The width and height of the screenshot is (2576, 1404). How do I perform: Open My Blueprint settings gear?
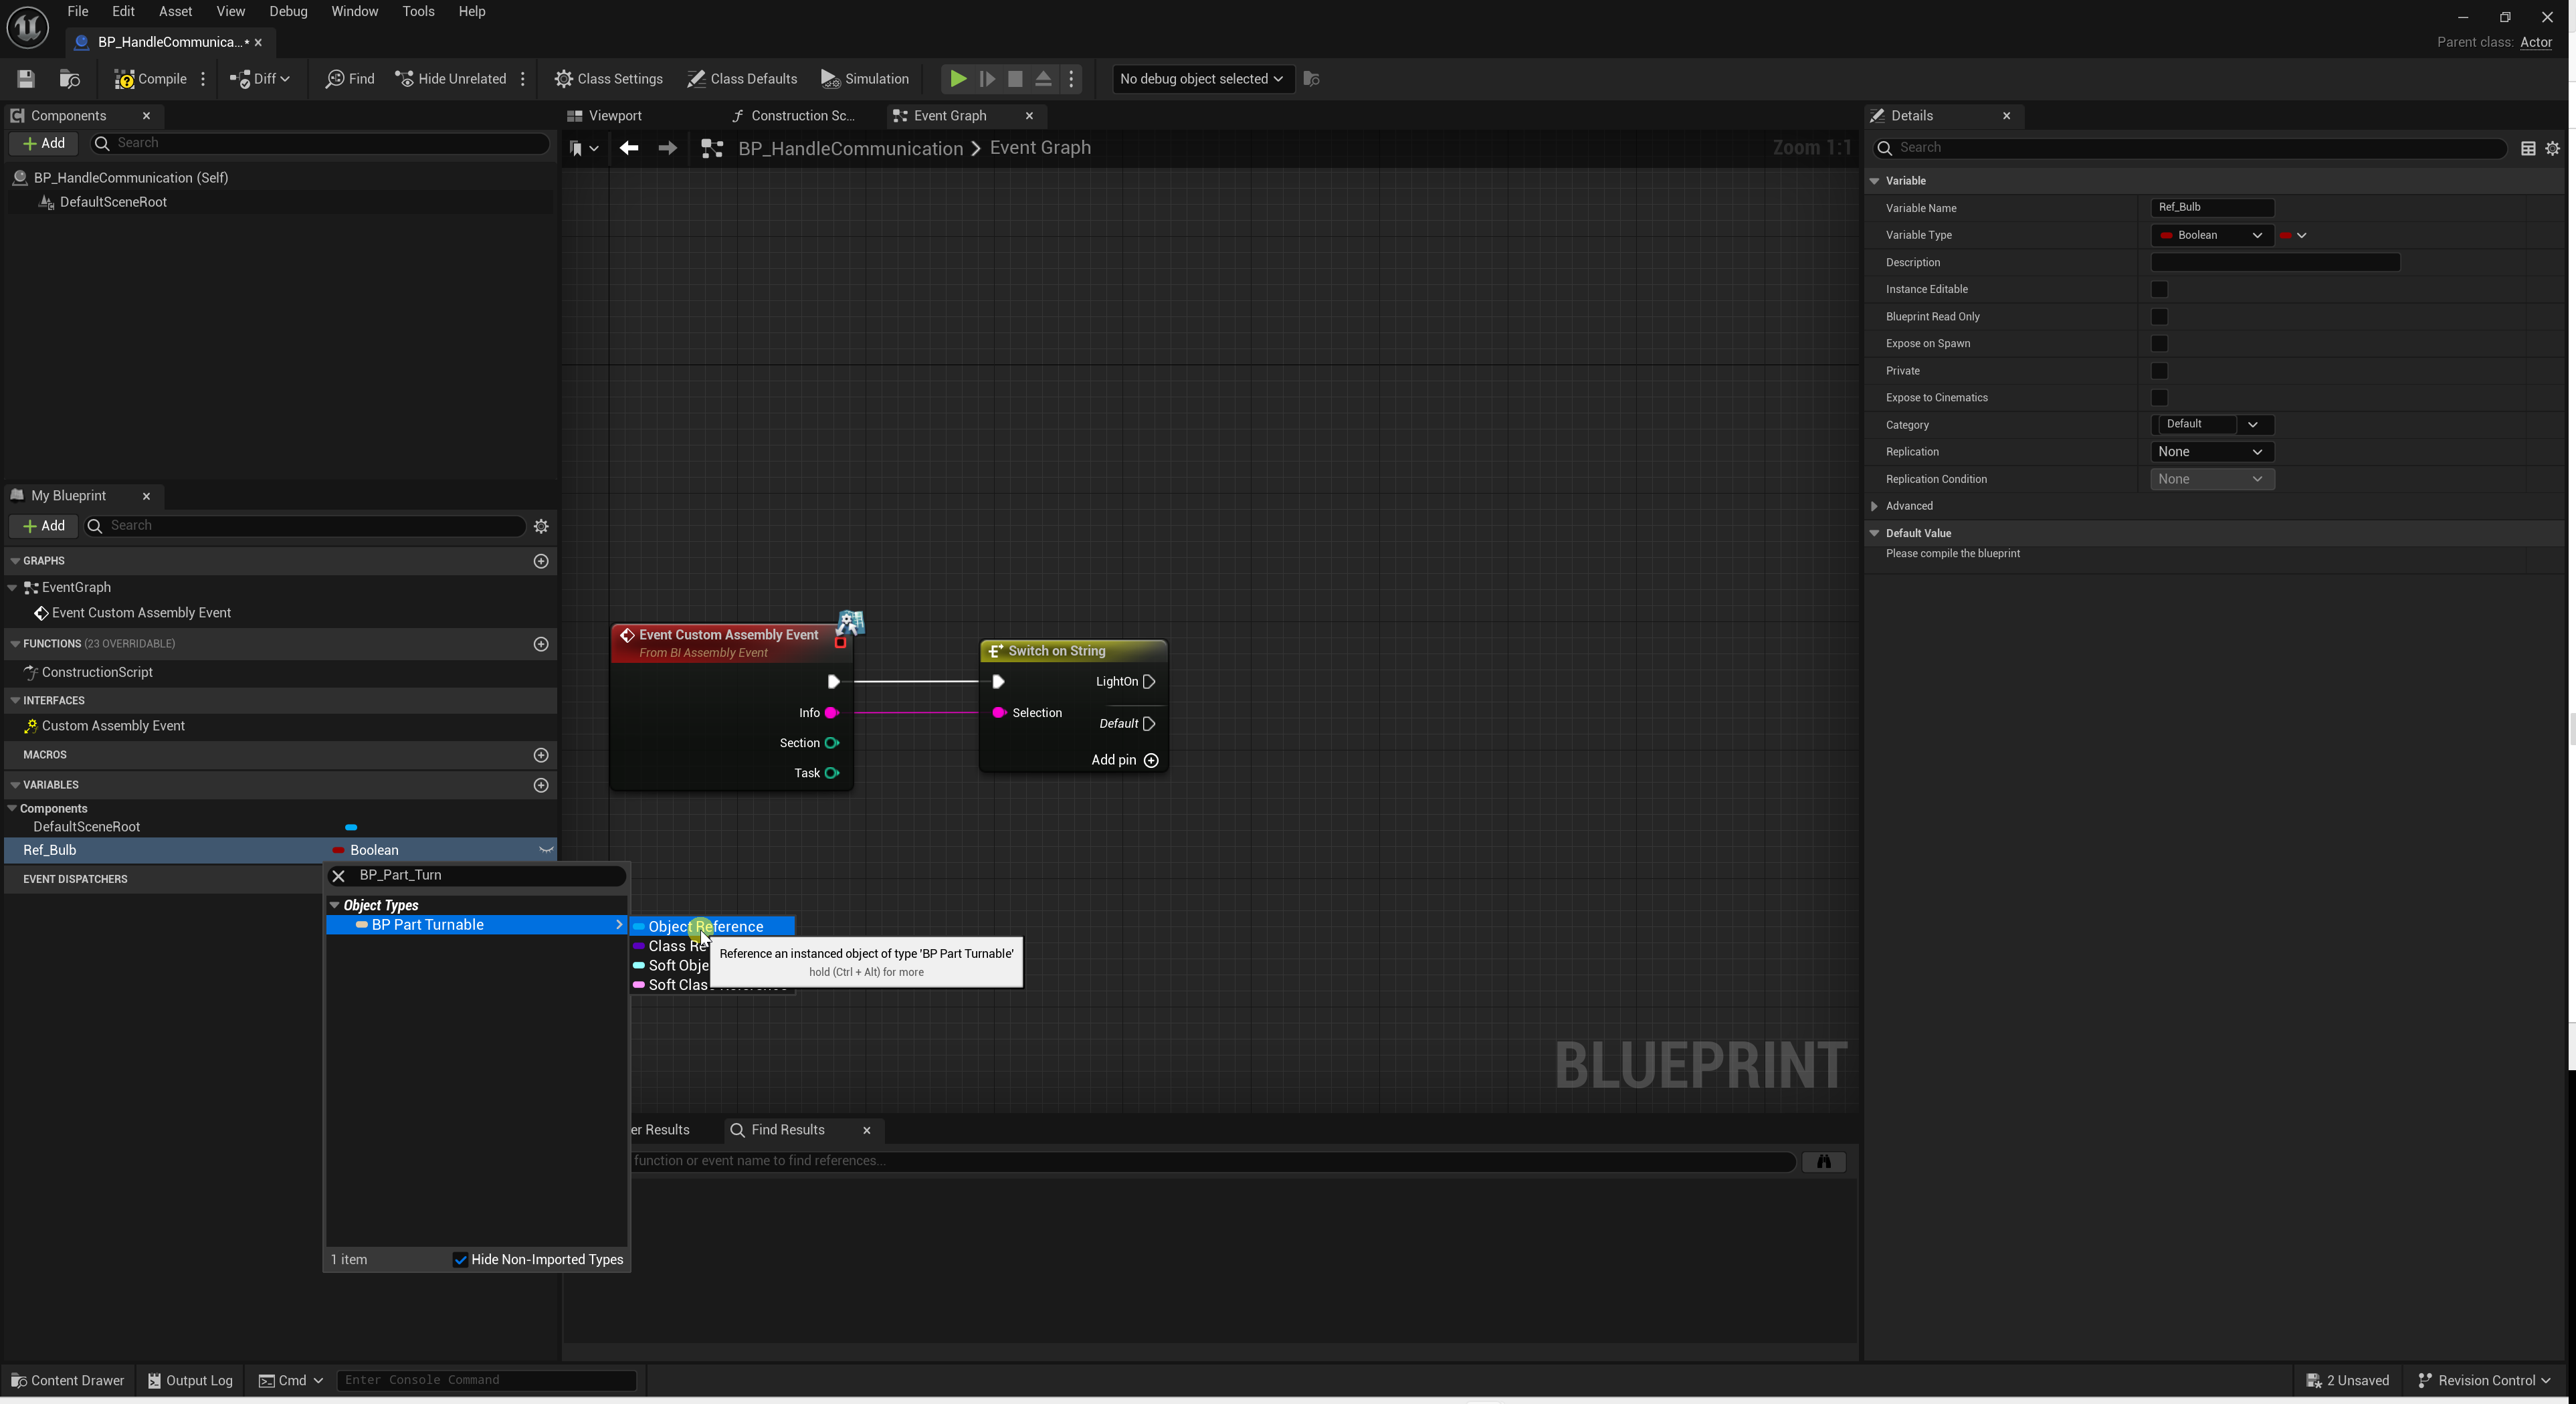click(x=541, y=526)
